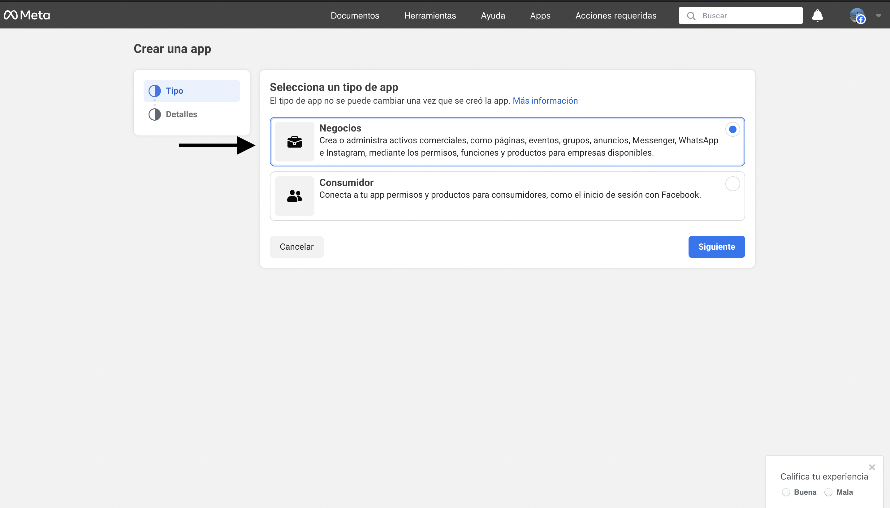Click the profile avatar picture
The height and width of the screenshot is (508, 890).
857,15
